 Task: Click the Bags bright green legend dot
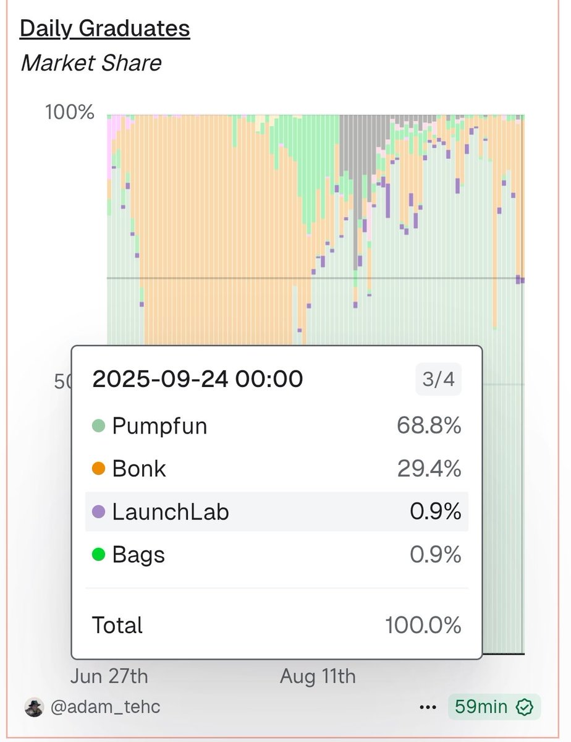[x=98, y=554]
